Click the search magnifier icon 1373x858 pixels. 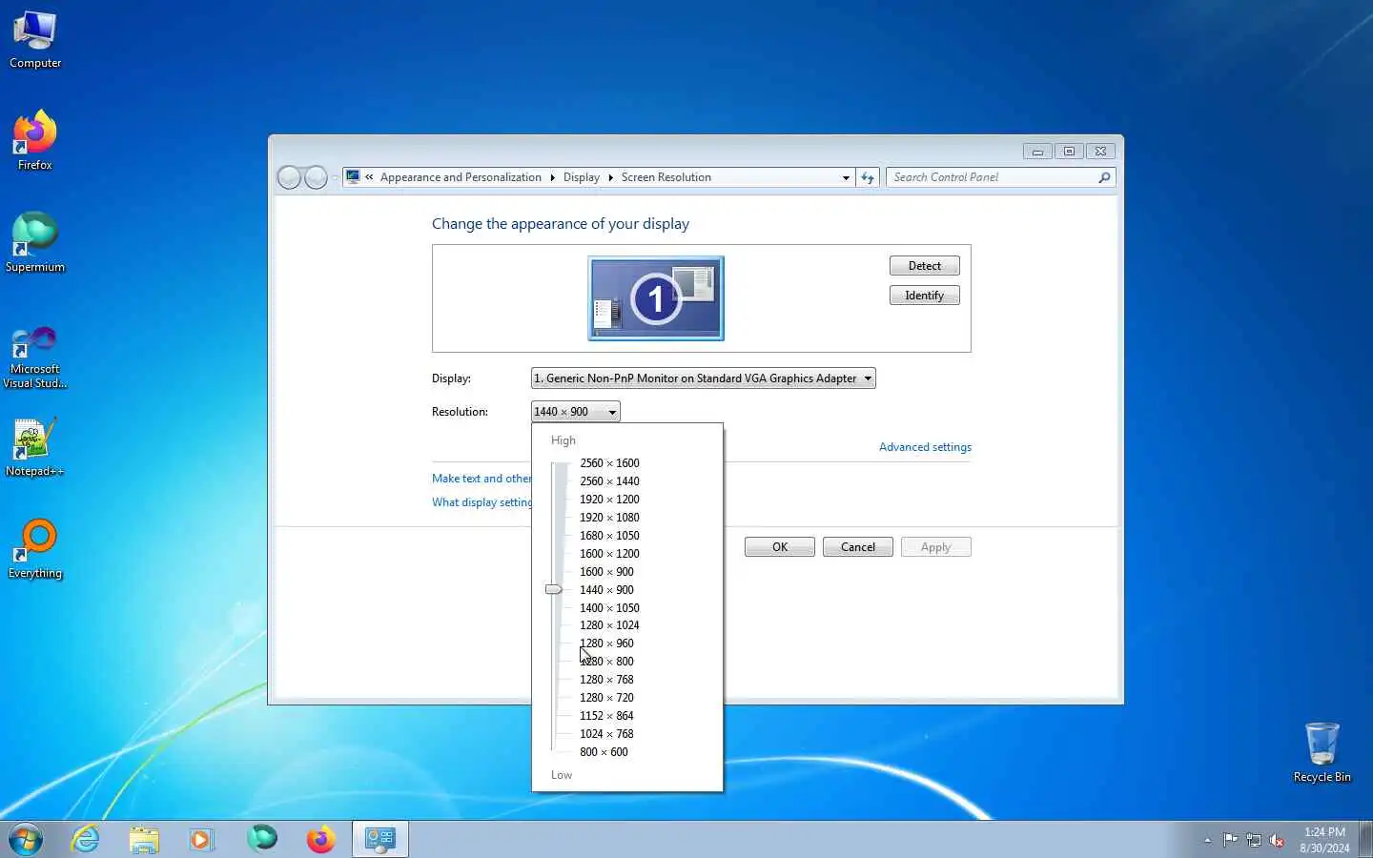(x=1104, y=177)
